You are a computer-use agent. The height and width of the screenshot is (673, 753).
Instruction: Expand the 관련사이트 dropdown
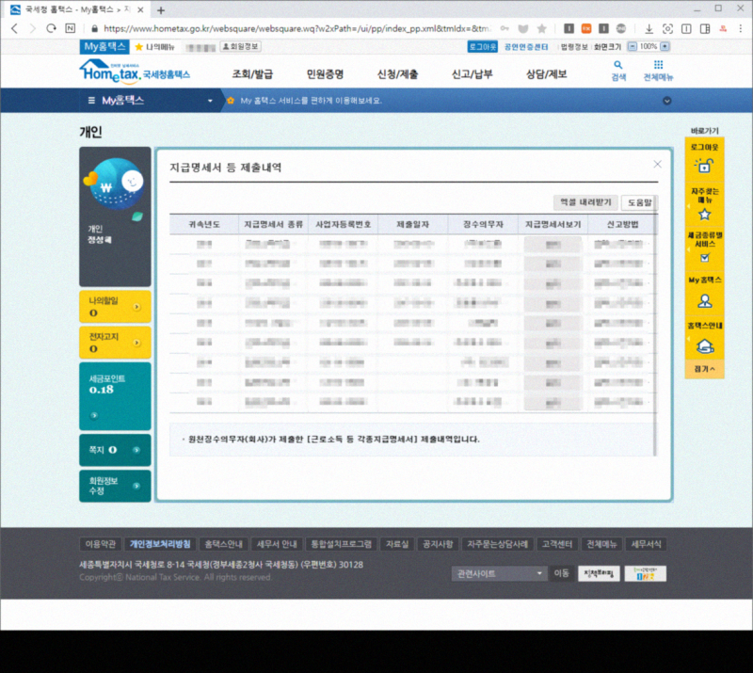coord(499,573)
